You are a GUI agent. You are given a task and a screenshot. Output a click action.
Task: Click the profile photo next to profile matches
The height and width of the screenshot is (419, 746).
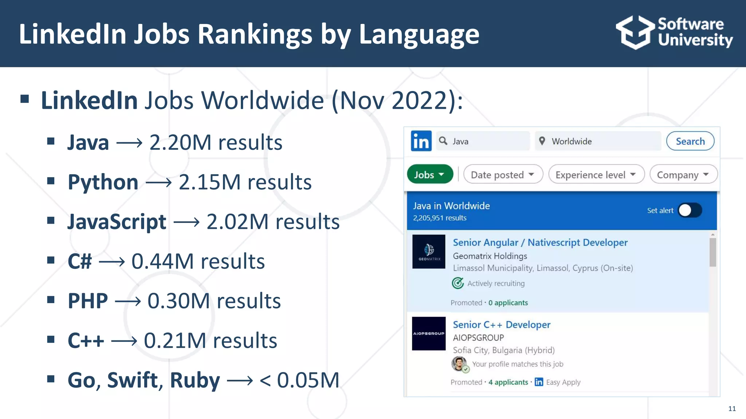pyautogui.click(x=460, y=364)
